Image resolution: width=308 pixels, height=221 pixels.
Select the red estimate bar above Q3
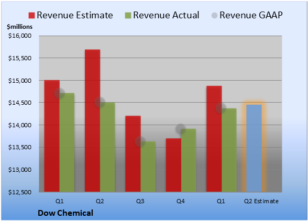point(133,154)
